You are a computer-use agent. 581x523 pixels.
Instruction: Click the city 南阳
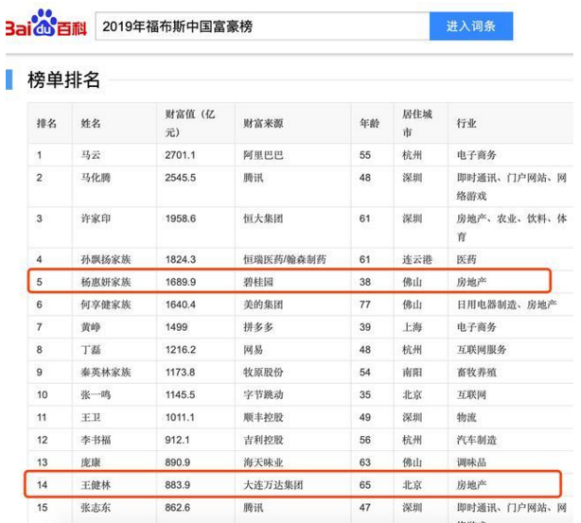412,373
